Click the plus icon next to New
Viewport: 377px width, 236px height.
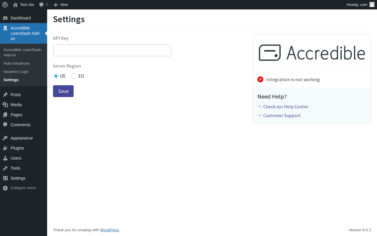56,5
